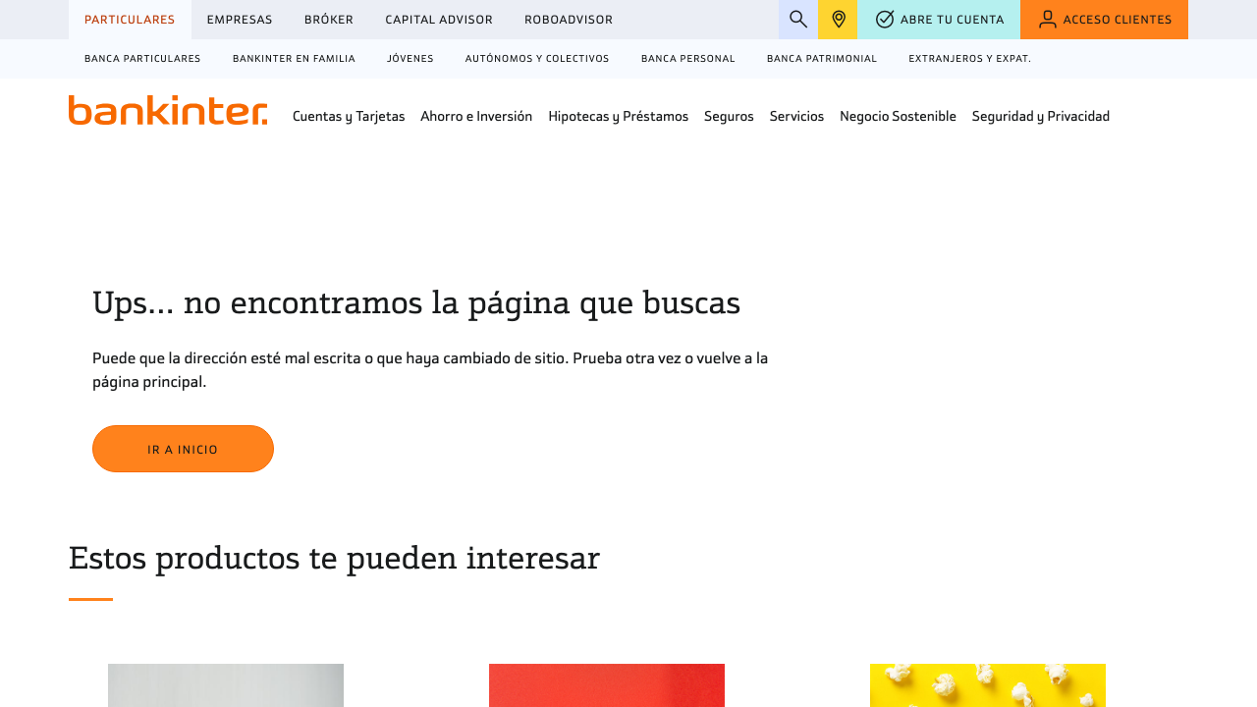Expand Seguros menu
This screenshot has width=1257, height=707.
coord(729,116)
